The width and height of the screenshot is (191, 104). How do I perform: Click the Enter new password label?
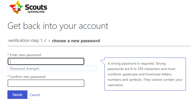26,55
